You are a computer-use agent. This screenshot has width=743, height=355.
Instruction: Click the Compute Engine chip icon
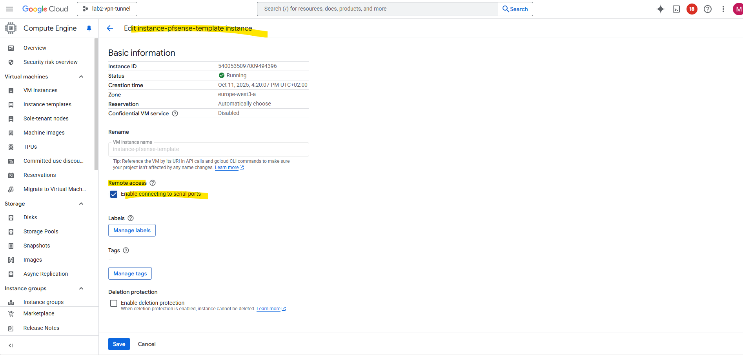[11, 28]
